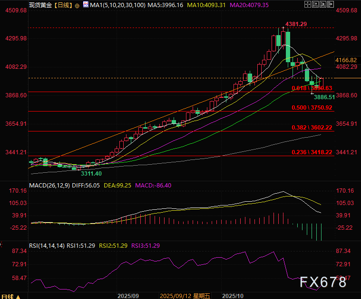Click the crosshair circle icon beside 日线 title

[x=78, y=5]
